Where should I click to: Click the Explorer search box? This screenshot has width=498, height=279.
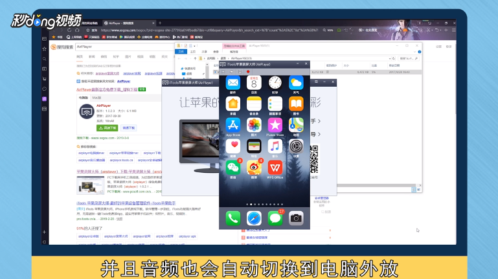click(x=409, y=58)
